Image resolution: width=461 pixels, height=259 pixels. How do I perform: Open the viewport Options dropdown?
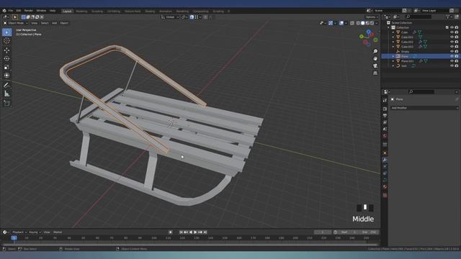[x=372, y=17]
